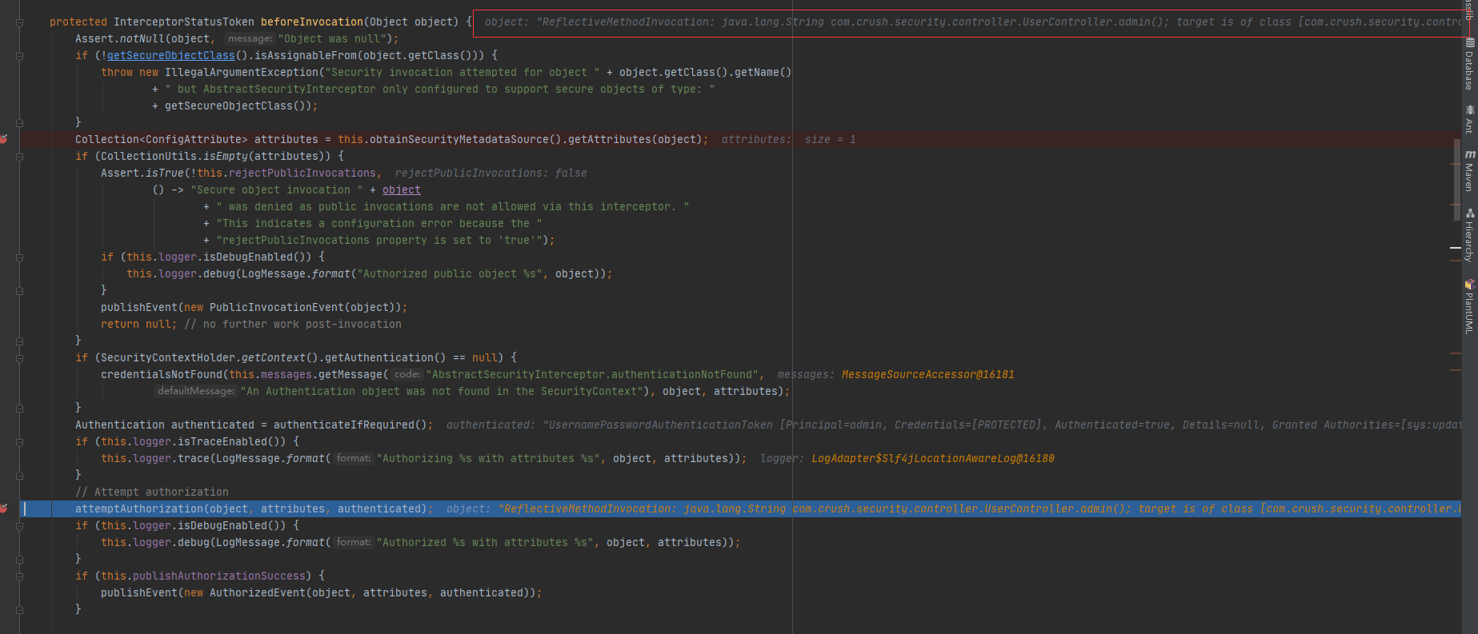Collapse fold at the CollectionUtils.isEmpty if block
This screenshot has height=634, width=1478.
(19, 156)
